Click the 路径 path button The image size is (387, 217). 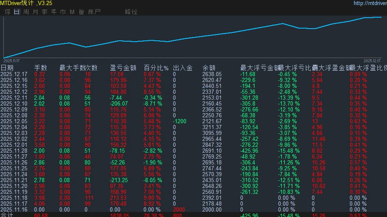click(x=131, y=12)
